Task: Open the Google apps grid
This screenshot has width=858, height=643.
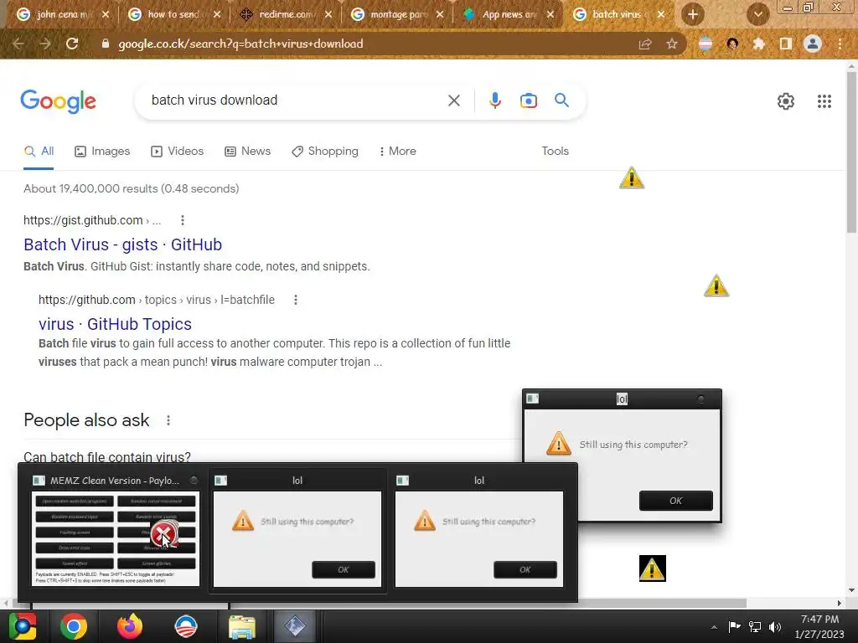Action: click(x=824, y=101)
